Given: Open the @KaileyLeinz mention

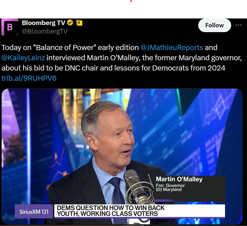Looking at the screenshot, I should click(x=23, y=58).
